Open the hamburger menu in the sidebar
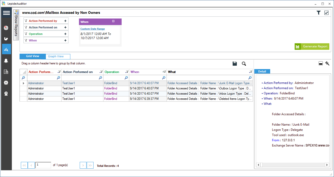Viewport: 334px width, 177px height. pos(6,13)
